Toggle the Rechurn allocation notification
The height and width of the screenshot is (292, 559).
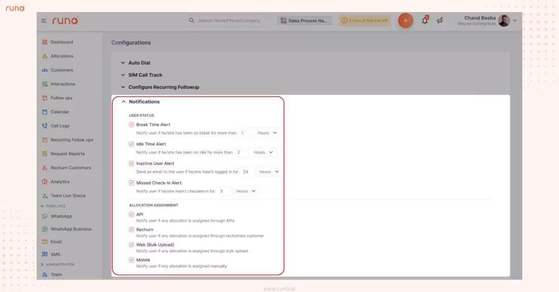tap(131, 229)
